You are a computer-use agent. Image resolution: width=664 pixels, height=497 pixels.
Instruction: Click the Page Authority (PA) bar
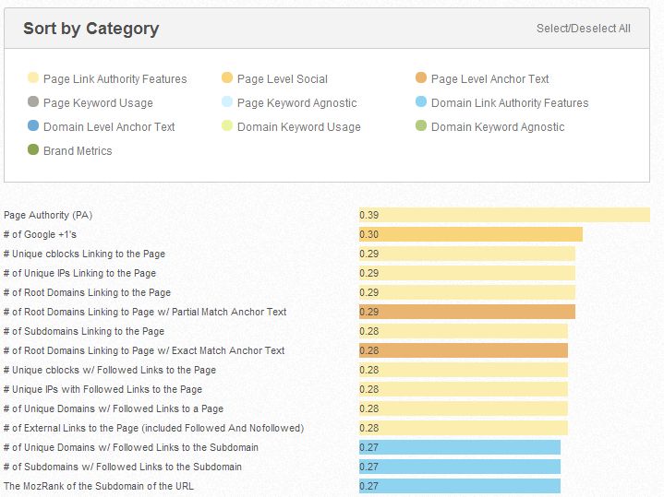coord(504,215)
